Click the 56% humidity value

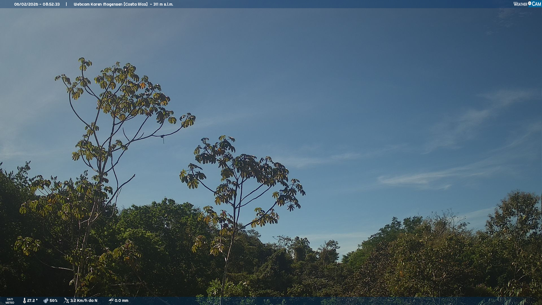(x=53, y=300)
